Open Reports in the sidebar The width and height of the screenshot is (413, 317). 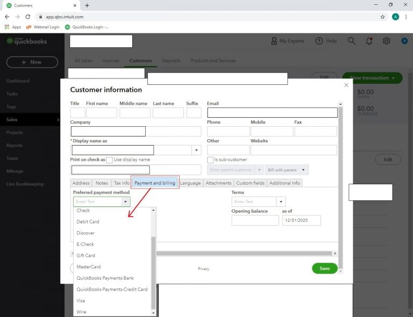click(x=15, y=145)
